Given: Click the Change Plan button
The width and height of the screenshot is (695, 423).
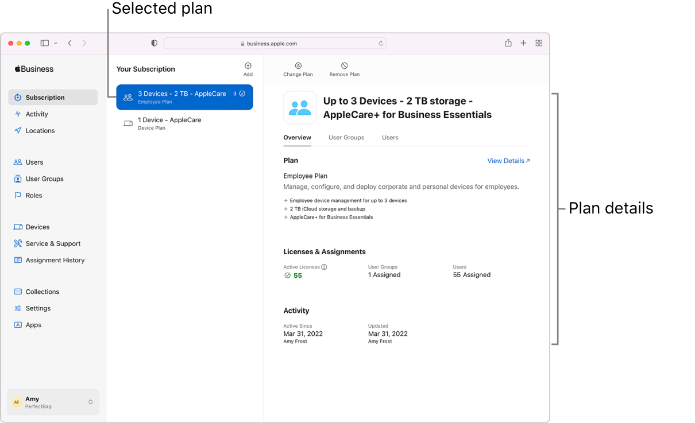Looking at the screenshot, I should coord(298,69).
